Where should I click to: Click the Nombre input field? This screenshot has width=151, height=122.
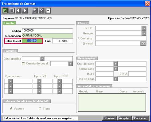[118, 33]
